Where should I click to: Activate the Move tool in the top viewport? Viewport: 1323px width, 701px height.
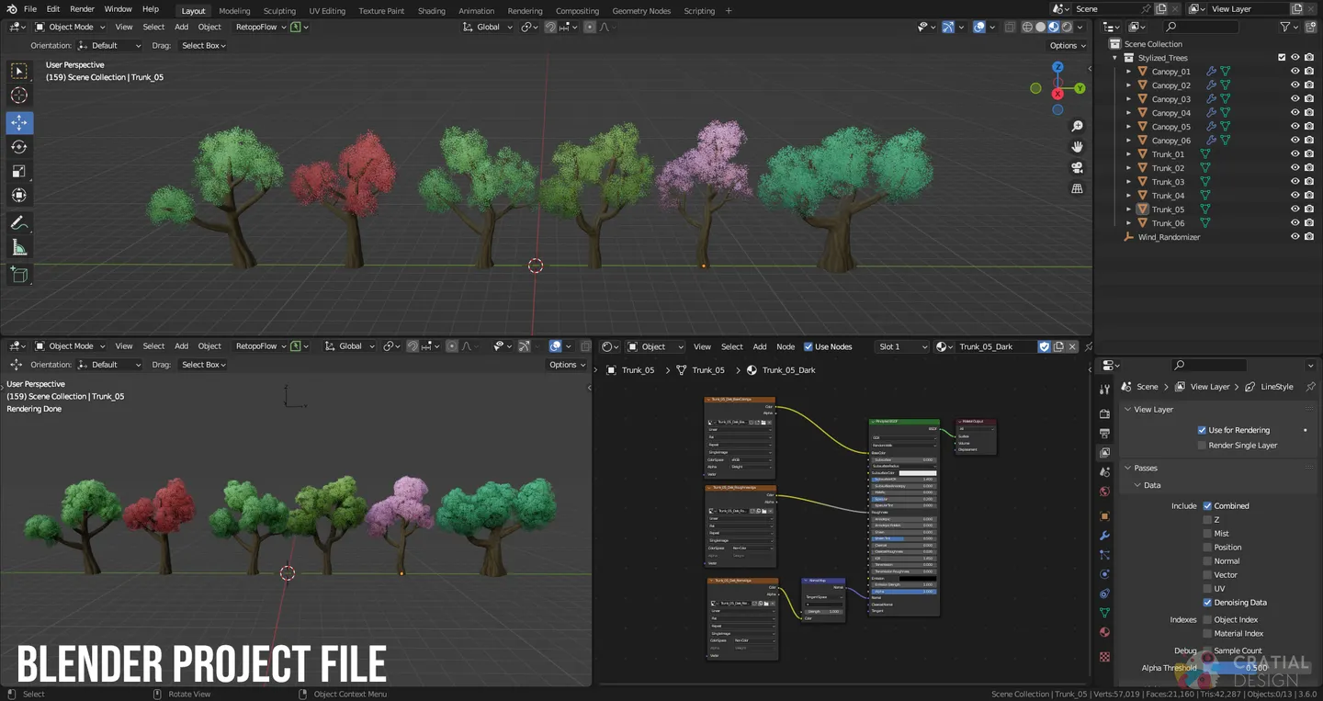pos(19,122)
